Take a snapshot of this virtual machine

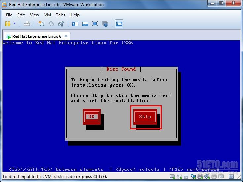pyautogui.click(x=41, y=24)
